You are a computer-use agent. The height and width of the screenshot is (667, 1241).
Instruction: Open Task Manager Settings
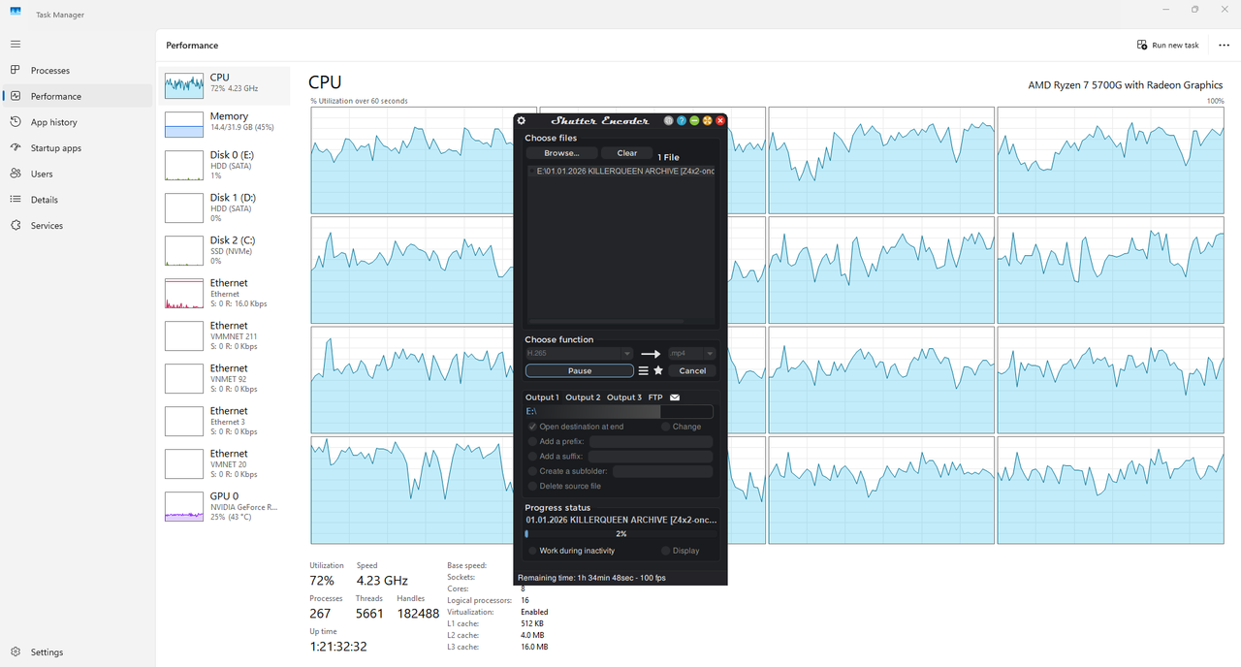pyautogui.click(x=78, y=652)
